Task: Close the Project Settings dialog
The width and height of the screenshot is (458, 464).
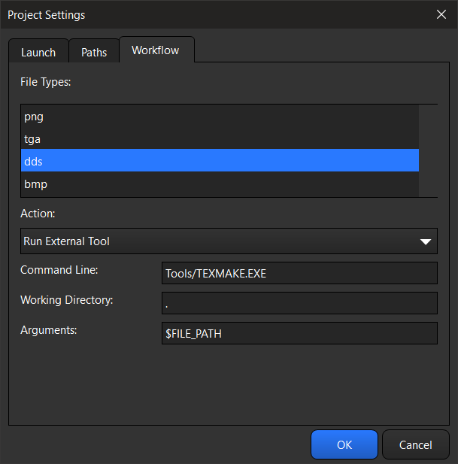Action: [x=441, y=14]
